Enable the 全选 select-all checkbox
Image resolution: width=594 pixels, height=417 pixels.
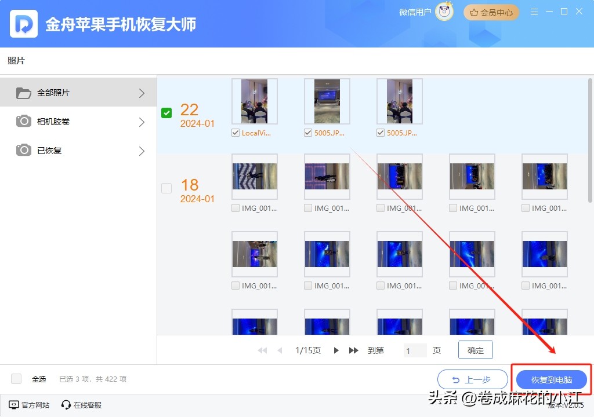[x=16, y=379]
